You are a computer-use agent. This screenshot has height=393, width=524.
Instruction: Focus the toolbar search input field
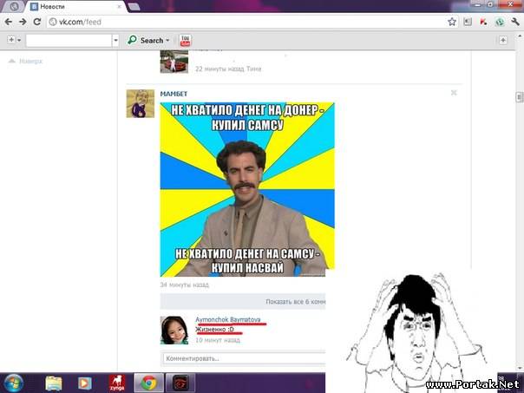point(69,41)
